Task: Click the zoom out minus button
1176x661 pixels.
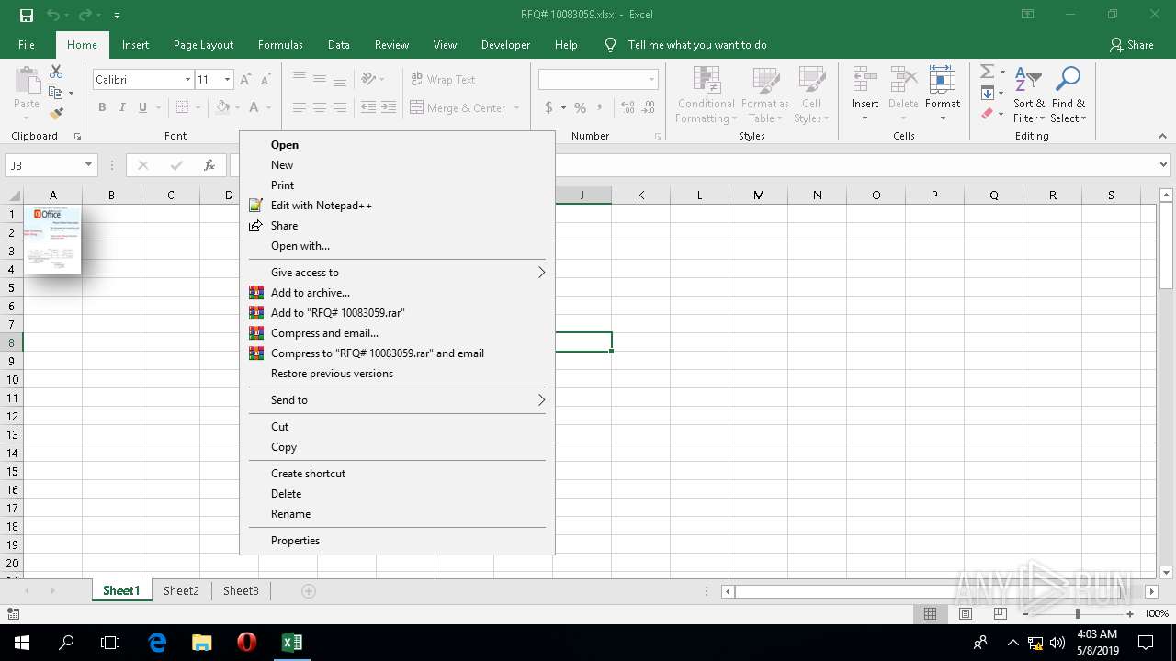Action: pos(1026,614)
